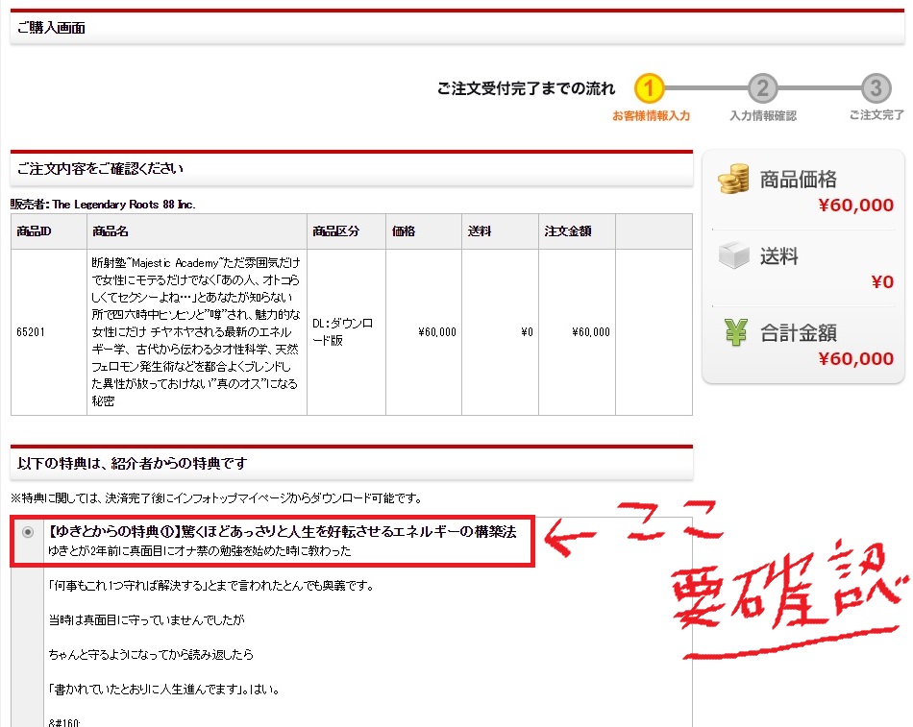Click the 販売者: The Legendary Roots 88 Inc. text
Screen dimensions: 913x727
coord(103,205)
